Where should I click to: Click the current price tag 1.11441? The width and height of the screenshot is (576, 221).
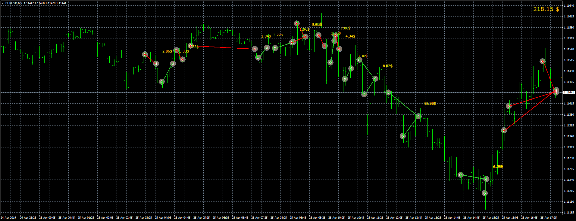point(569,92)
